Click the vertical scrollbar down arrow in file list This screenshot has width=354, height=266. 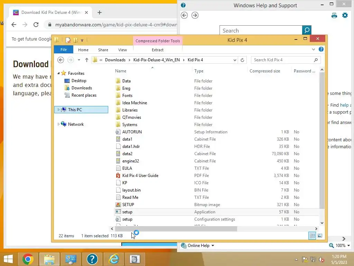point(322,223)
